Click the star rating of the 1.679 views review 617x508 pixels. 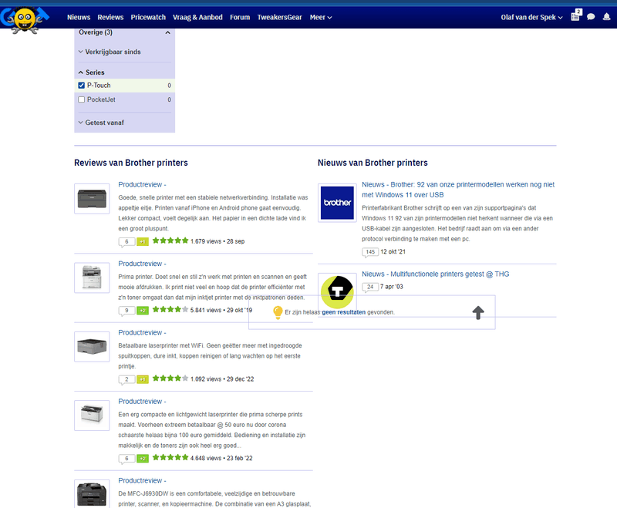[x=170, y=241]
